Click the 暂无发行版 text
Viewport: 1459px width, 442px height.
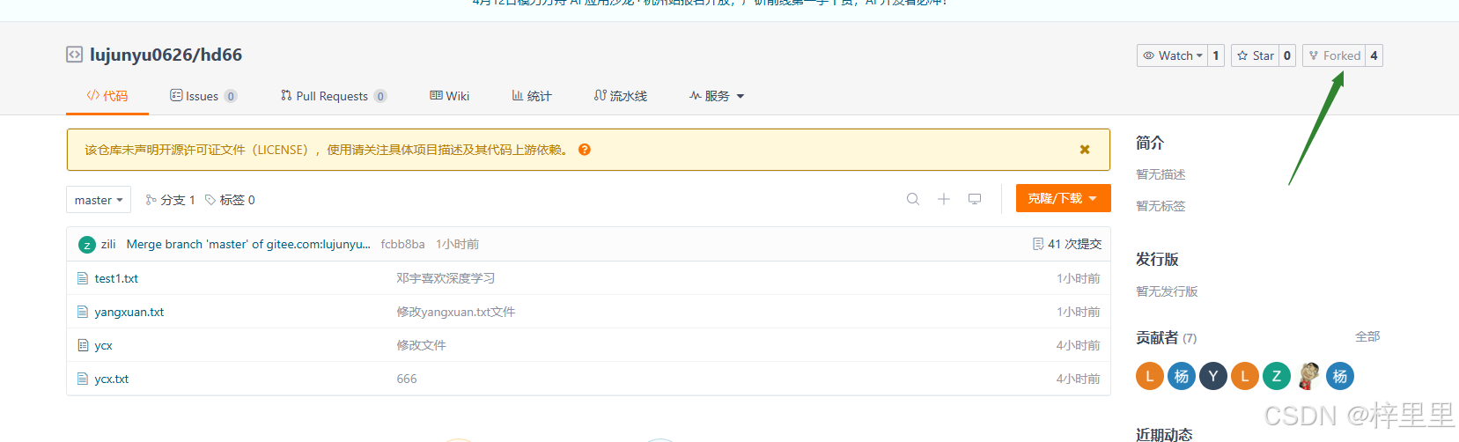pos(1167,291)
